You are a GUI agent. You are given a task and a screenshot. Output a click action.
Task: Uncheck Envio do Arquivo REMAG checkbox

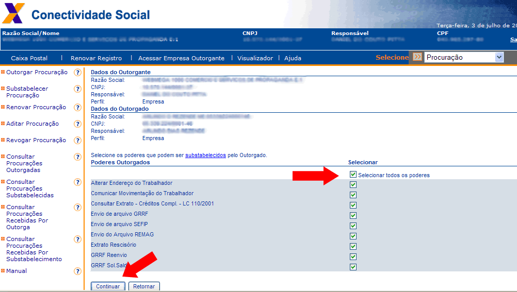pyautogui.click(x=353, y=236)
